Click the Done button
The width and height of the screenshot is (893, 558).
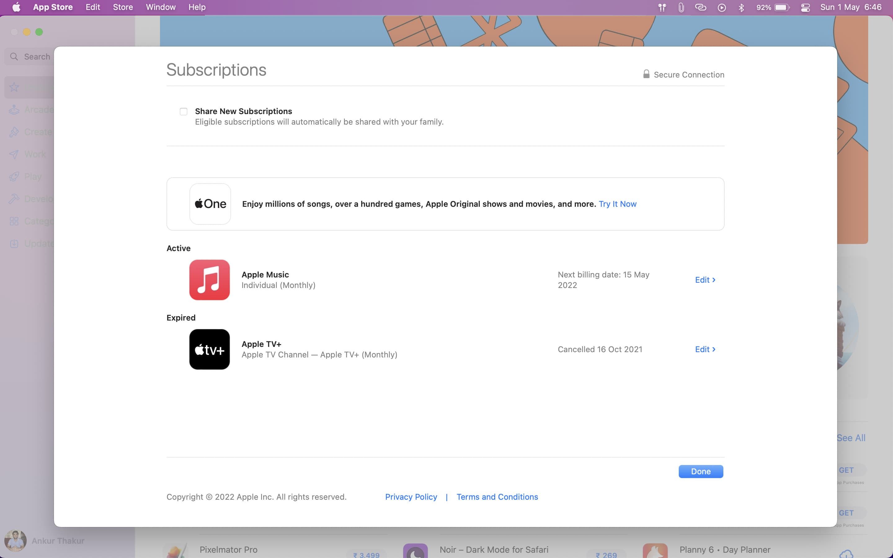(701, 471)
